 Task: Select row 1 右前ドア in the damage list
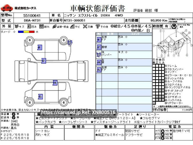pos(122,39)
